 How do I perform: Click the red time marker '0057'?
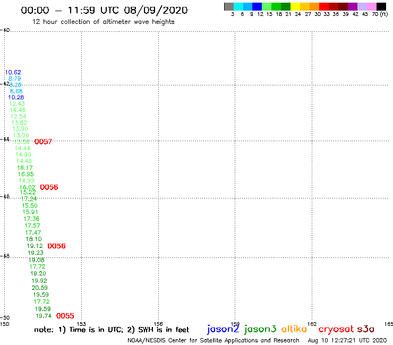[43, 142]
